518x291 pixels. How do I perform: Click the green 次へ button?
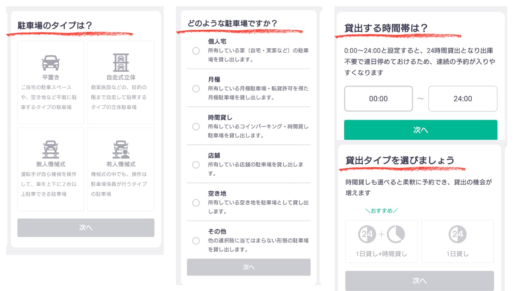coord(421,130)
